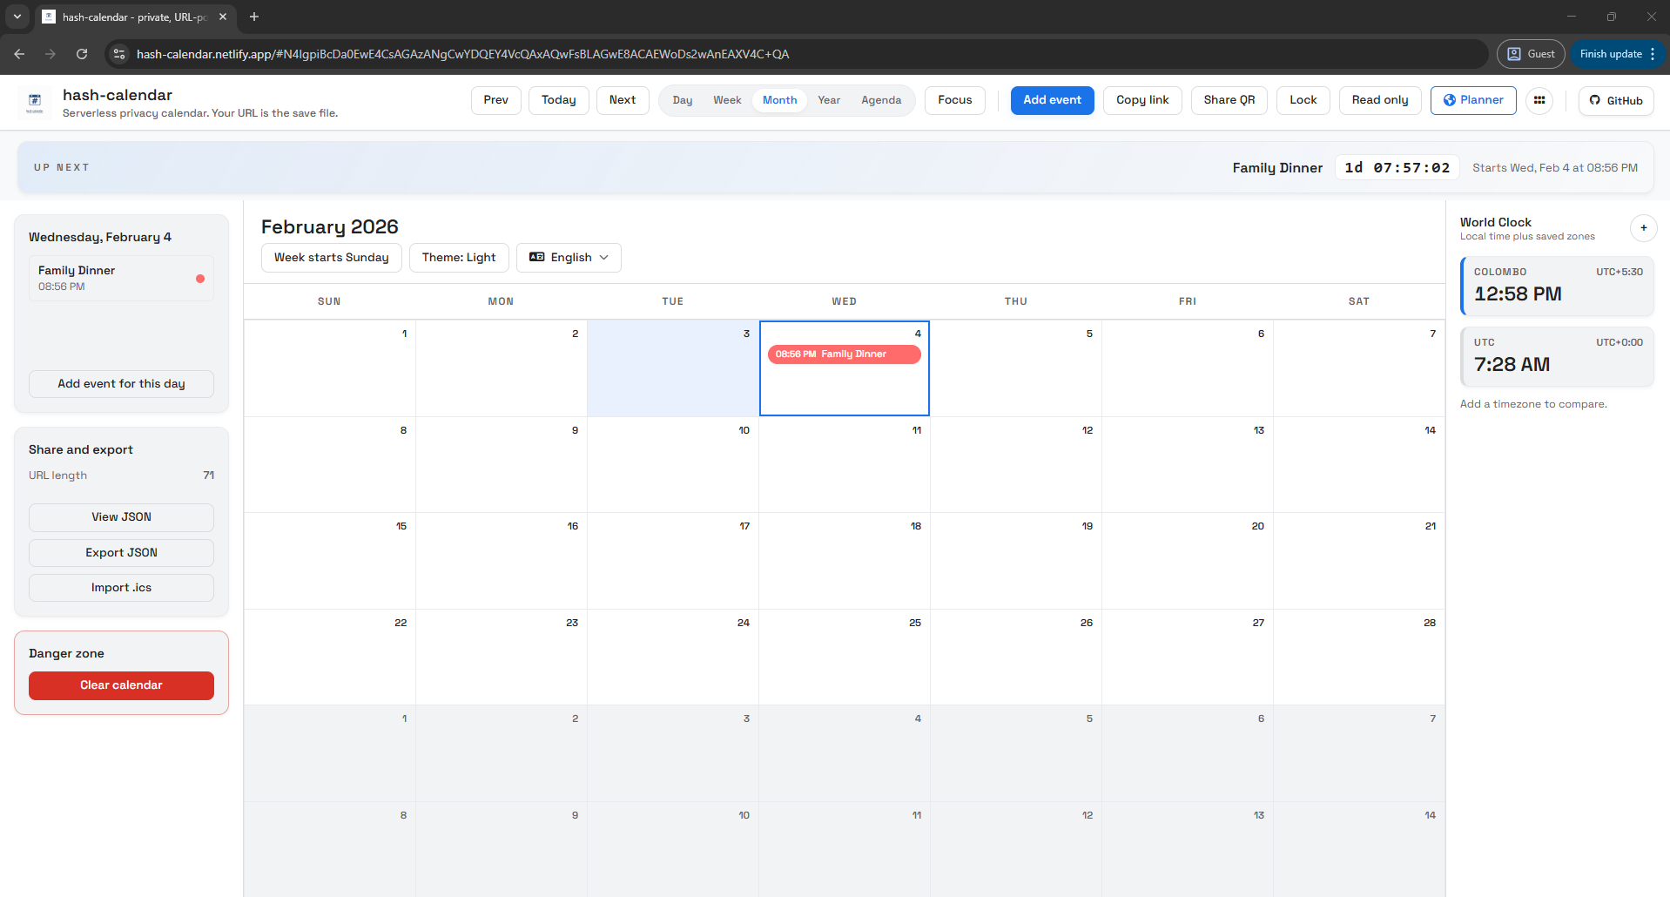The image size is (1670, 897).
Task: Click the translate icon on the English selector
Action: (x=536, y=257)
